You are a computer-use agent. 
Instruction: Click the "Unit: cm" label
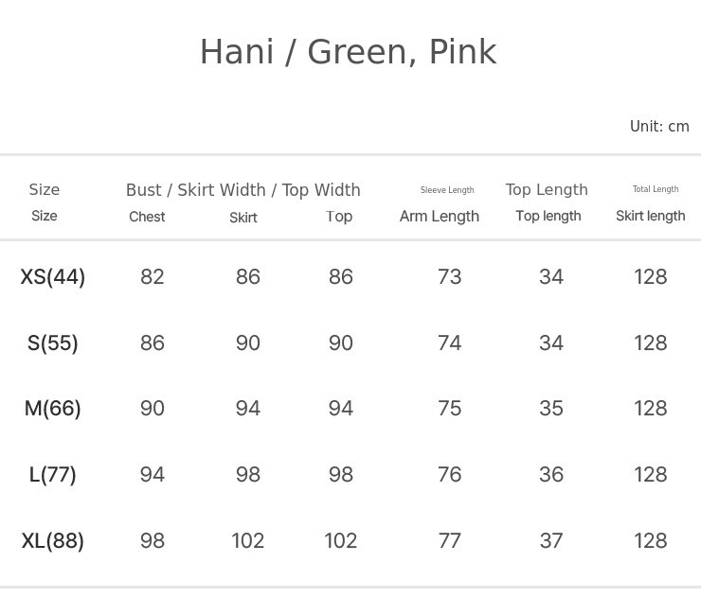click(x=659, y=127)
